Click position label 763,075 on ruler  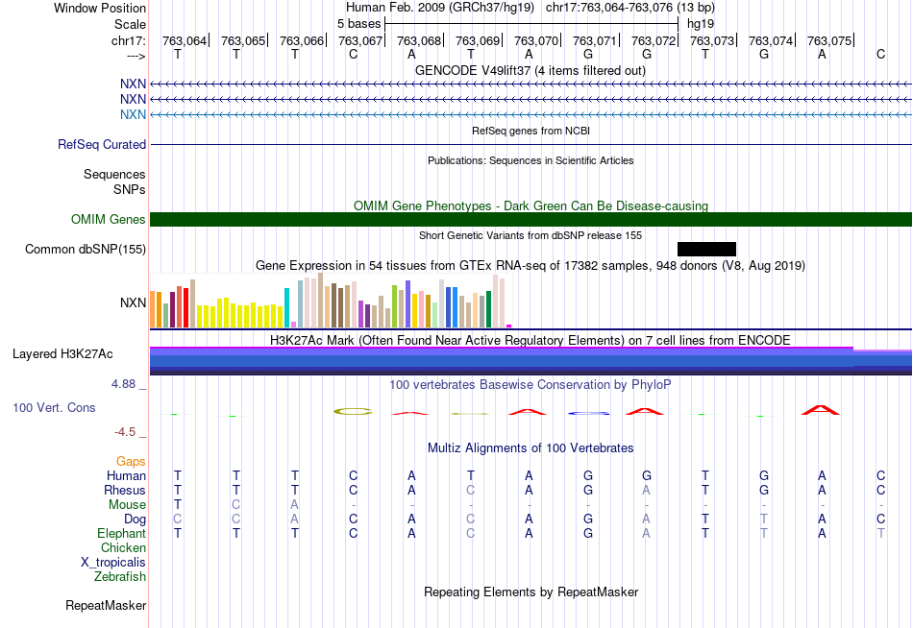[828, 40]
